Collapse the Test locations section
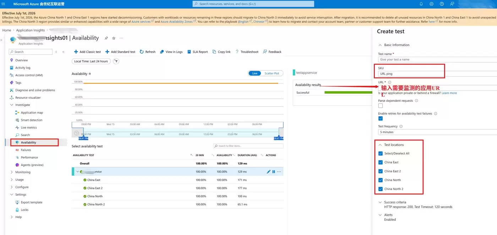This screenshot has width=497, height=235. pos(380,145)
